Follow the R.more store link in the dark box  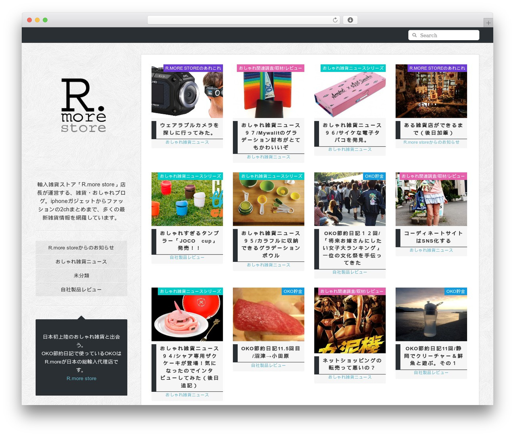(x=81, y=378)
